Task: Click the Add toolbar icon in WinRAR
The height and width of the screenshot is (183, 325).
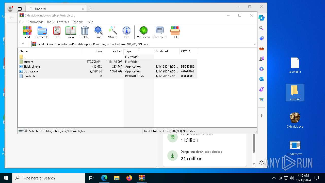Action: 27,32
